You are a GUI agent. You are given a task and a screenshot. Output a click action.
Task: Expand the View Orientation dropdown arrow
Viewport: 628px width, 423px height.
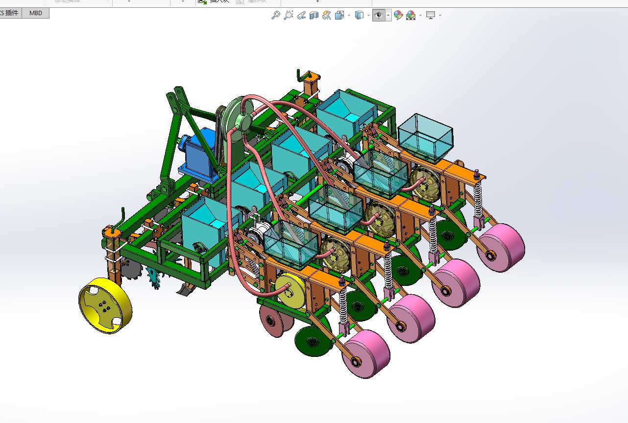349,15
